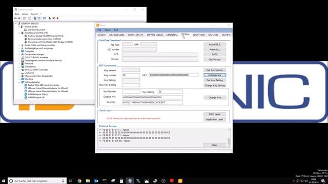This screenshot has height=184, width=328.
Task: Open Outlook from the taskbar
Action: (x=96, y=181)
